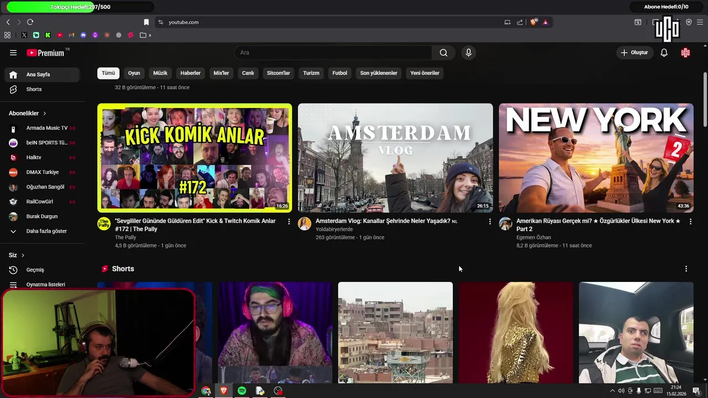The image size is (708, 398).
Task: Open the ChatGPT bookmark icon
Action: click(119, 35)
